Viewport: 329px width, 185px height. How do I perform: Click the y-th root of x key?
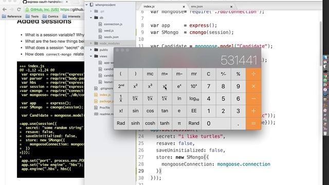tap(164, 99)
